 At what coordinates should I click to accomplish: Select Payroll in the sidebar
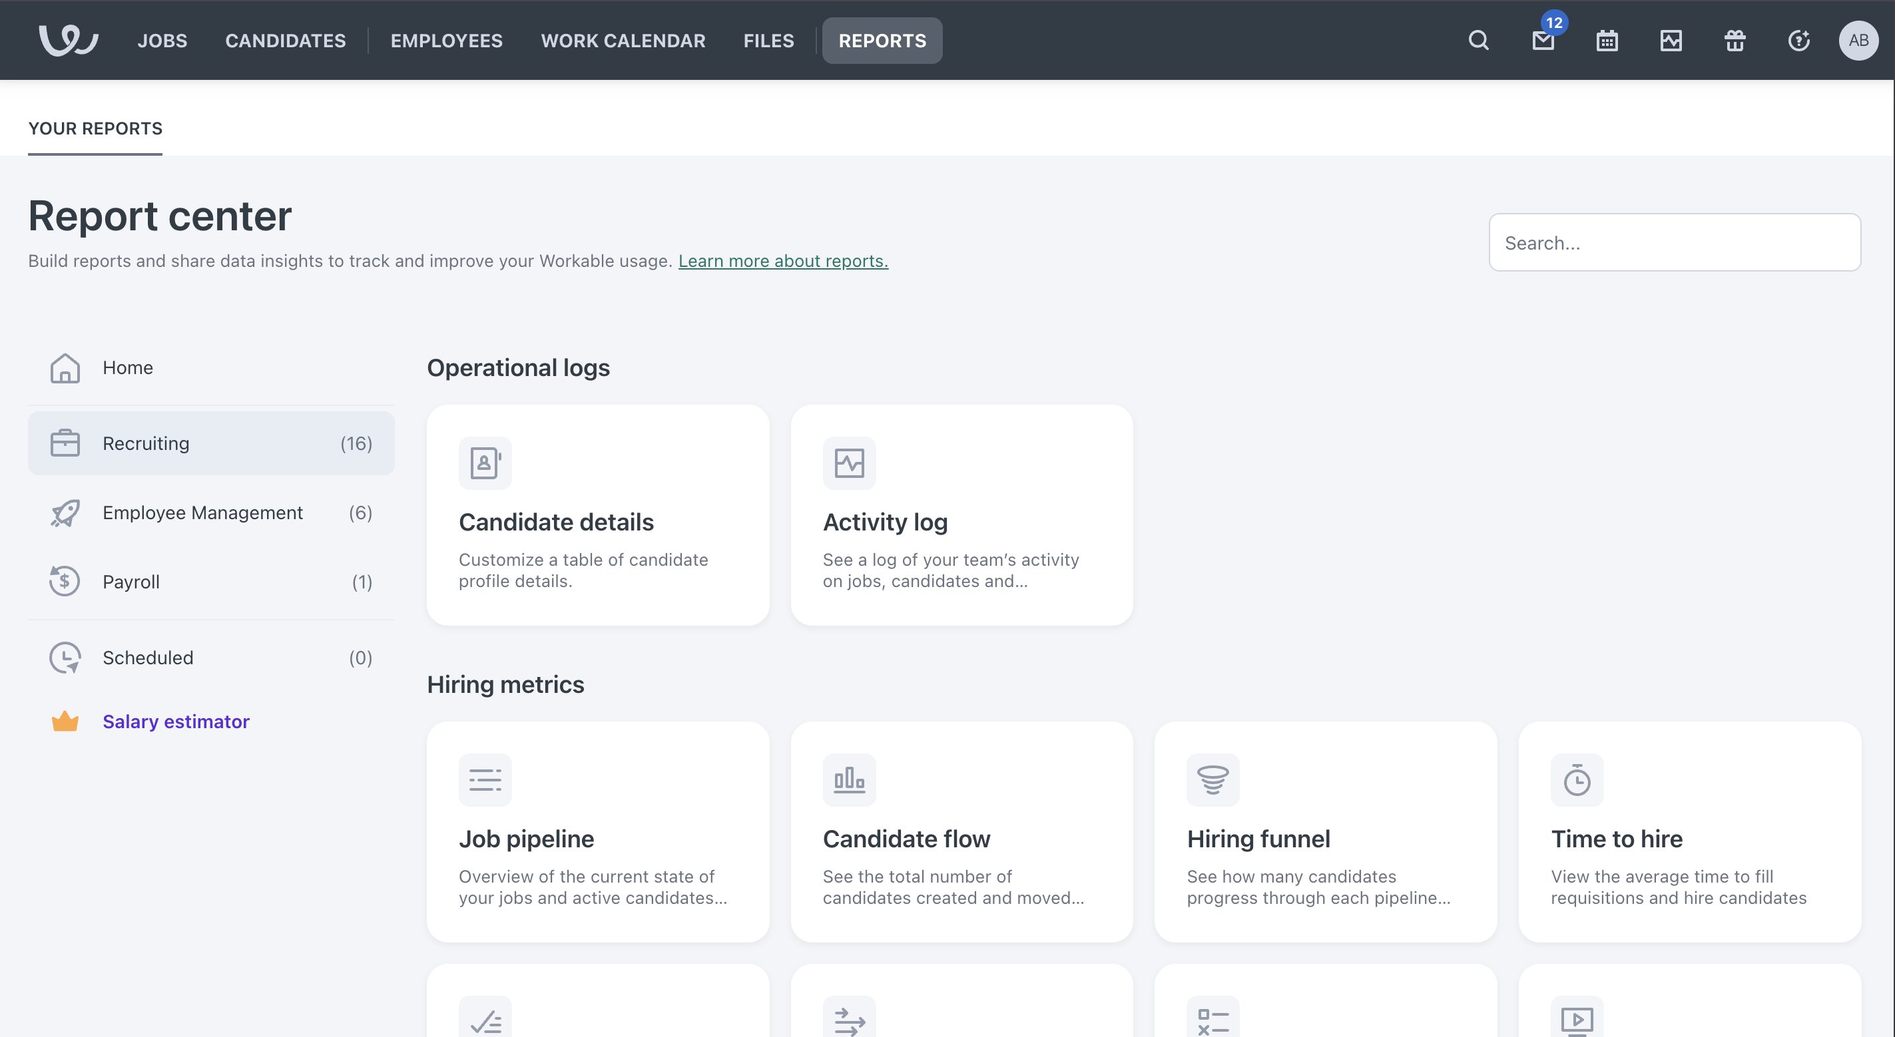(x=131, y=582)
